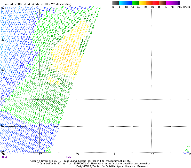Select the '-21' longitude axis label
Viewport: 191px width, 168px height.
pos(114,154)
